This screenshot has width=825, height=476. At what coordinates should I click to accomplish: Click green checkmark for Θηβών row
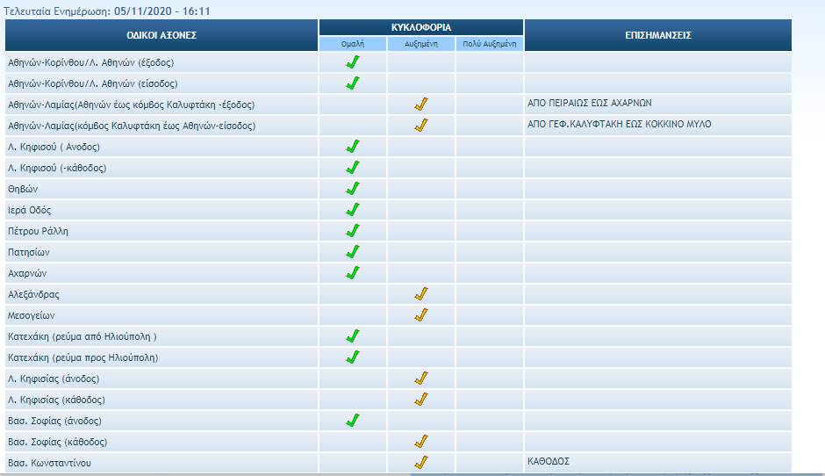pos(353,189)
